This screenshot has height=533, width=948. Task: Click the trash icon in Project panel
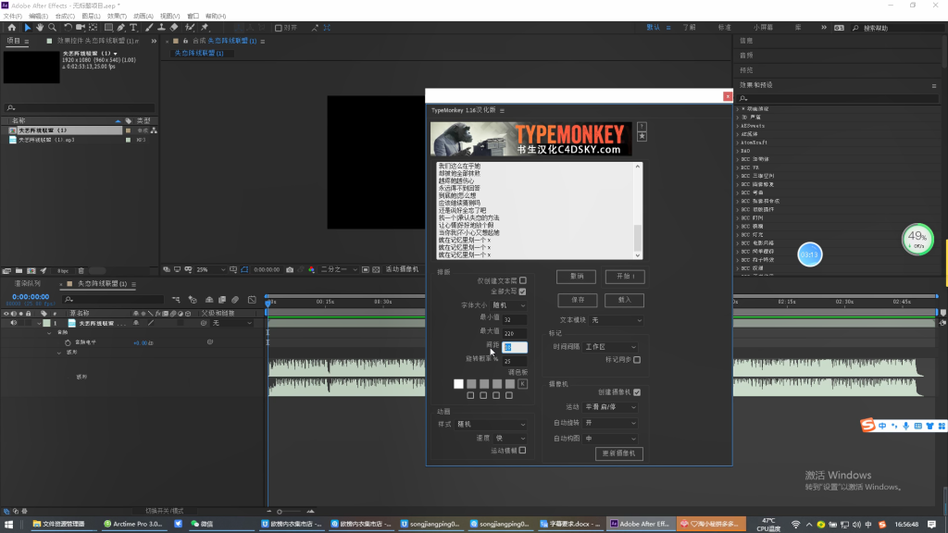(x=81, y=271)
